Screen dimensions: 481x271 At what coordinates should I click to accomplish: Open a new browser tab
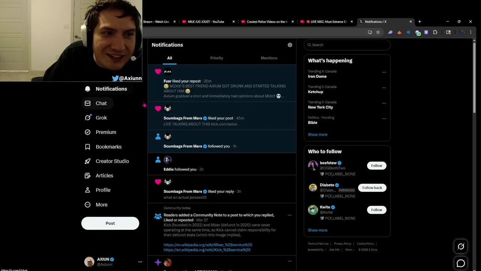419,22
